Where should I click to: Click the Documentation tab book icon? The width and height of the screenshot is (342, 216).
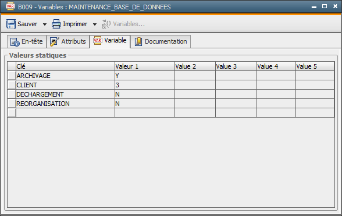tap(138, 41)
